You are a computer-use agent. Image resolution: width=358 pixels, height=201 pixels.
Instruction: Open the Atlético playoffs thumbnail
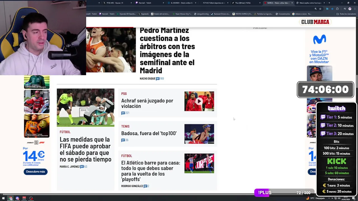pos(199,163)
